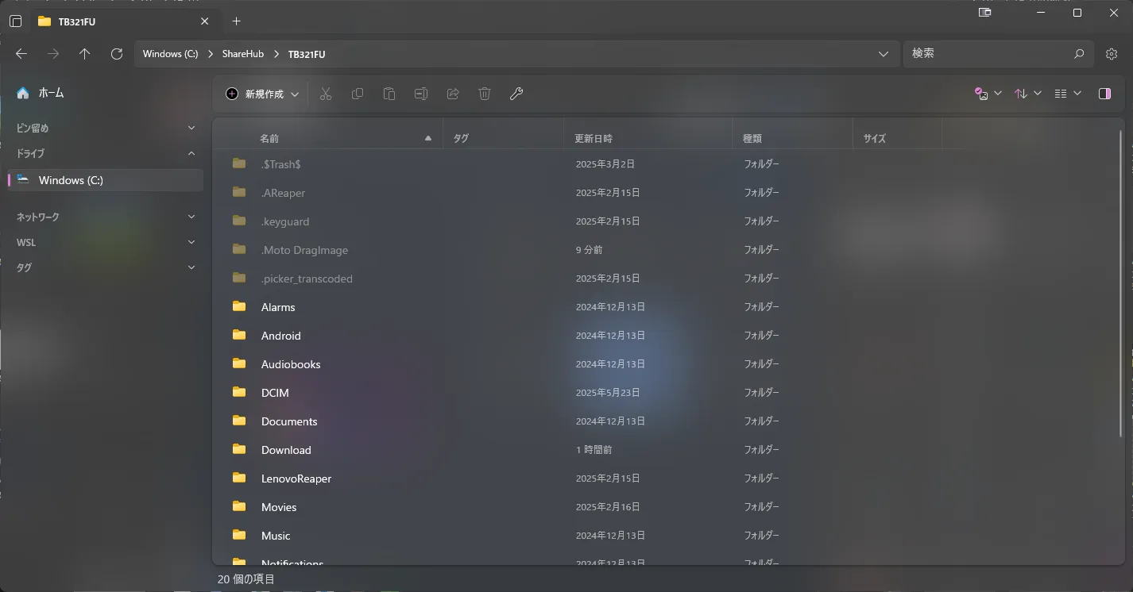Navigate back with left arrow
Screen dimensions: 1133x592
coord(21,54)
